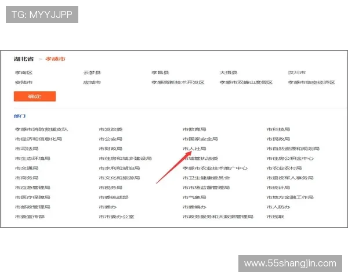Image resolution: width=348 pixels, height=278 pixels.
Task: Select 市农业农村局 department
Action: 284,168
